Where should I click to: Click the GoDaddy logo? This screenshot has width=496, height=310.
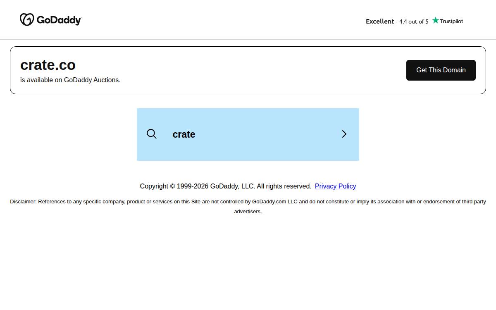pyautogui.click(x=50, y=19)
